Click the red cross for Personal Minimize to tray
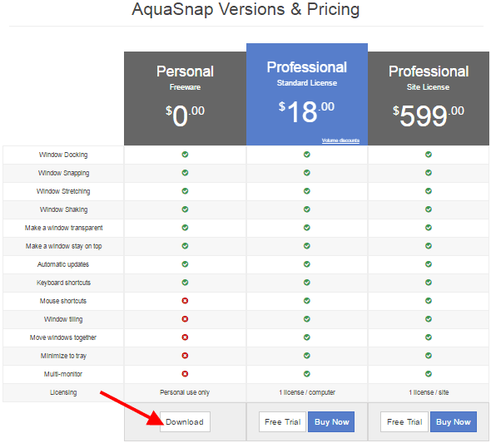491x443 pixels. pos(185,356)
